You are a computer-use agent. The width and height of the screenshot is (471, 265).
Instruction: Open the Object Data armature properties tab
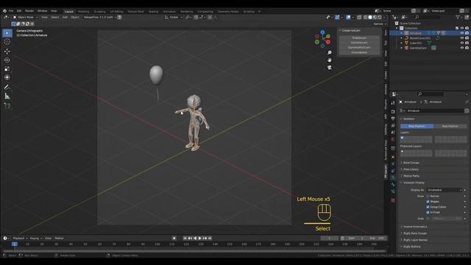pyautogui.click(x=393, y=178)
